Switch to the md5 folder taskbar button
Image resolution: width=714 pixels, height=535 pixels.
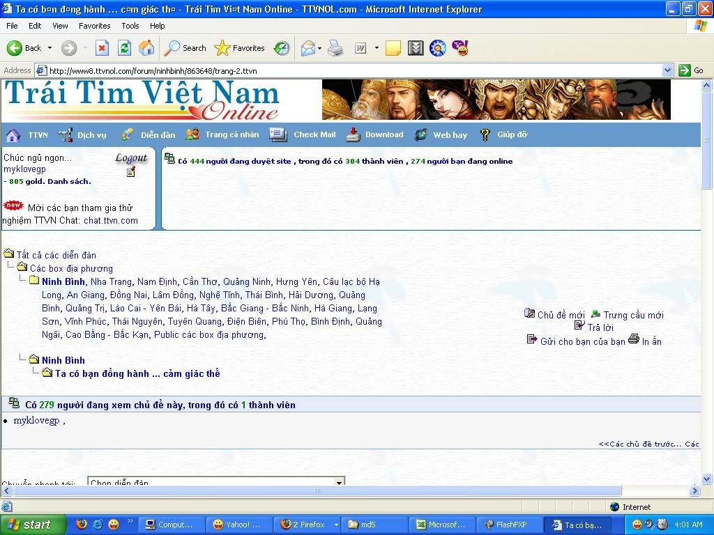(374, 525)
